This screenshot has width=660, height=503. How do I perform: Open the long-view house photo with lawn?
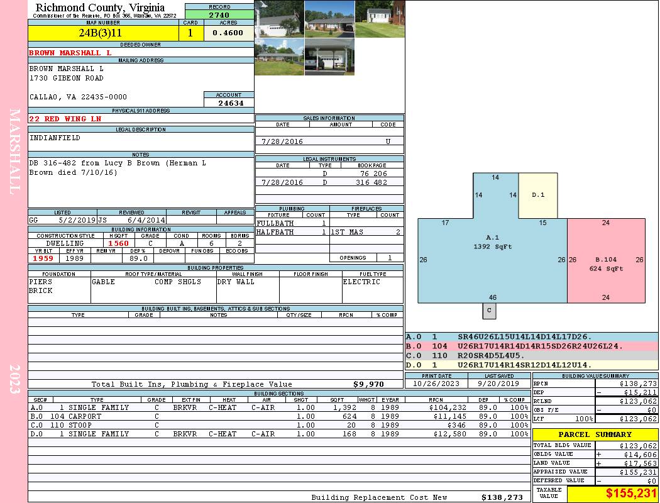pyautogui.click(x=280, y=57)
